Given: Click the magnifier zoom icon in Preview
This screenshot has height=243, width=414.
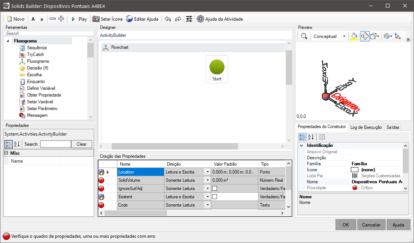Looking at the screenshot, I should tap(304, 36).
